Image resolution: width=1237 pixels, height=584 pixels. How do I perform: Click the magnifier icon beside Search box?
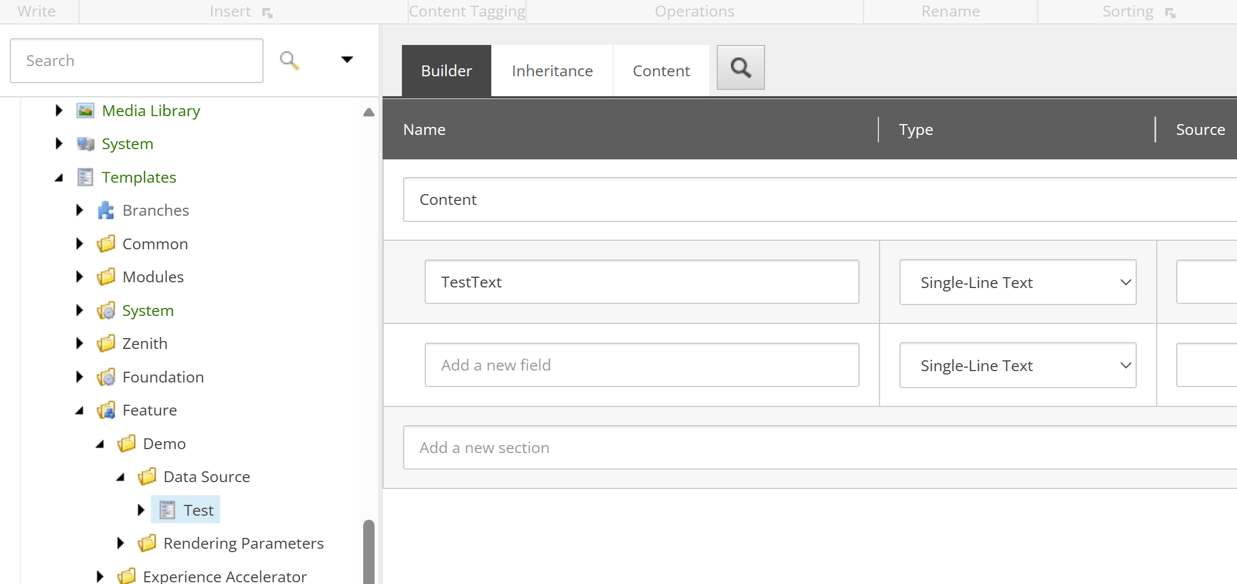(289, 60)
